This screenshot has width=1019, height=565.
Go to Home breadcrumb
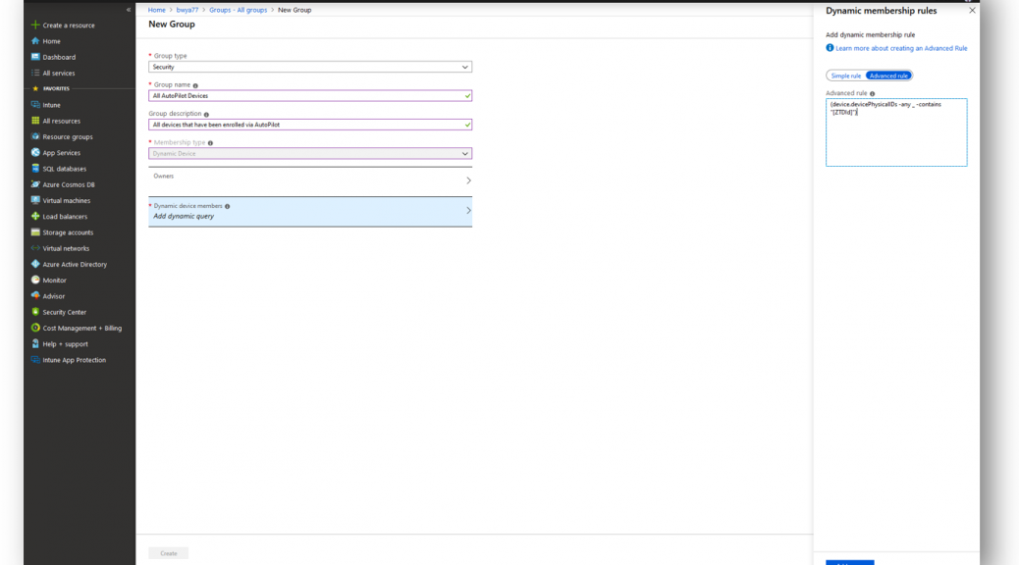[157, 10]
